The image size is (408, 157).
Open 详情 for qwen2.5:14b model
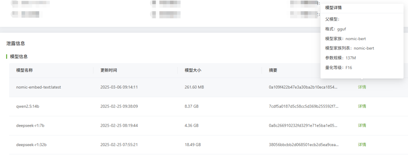tap(362, 106)
